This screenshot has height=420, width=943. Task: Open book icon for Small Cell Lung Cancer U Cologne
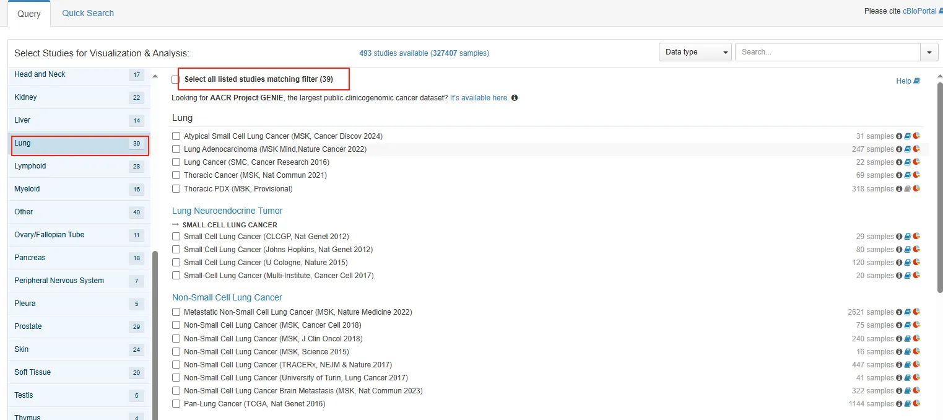tap(908, 263)
